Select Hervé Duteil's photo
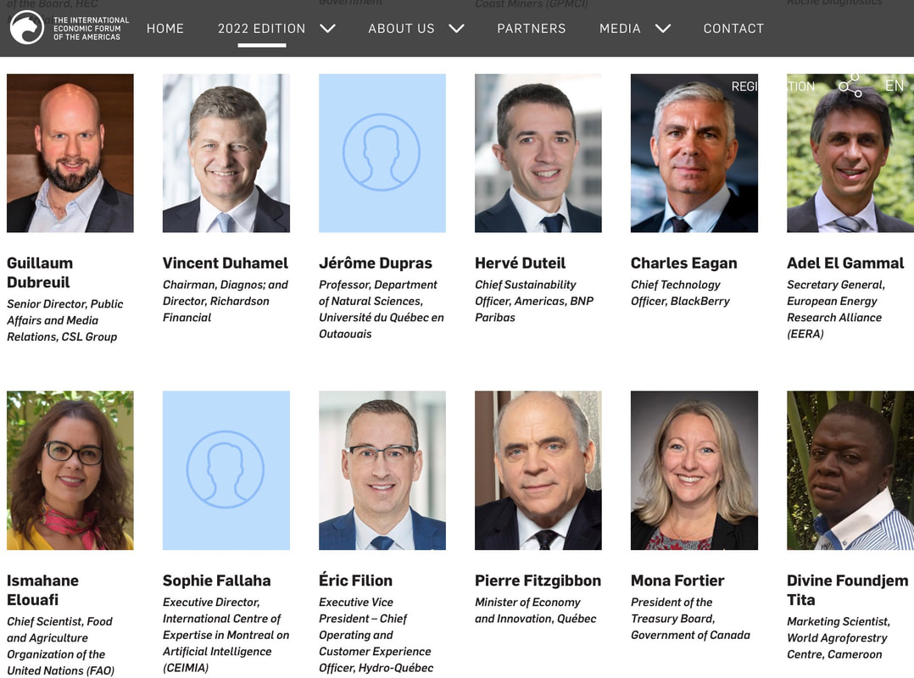The width and height of the screenshot is (914, 678). click(x=538, y=153)
